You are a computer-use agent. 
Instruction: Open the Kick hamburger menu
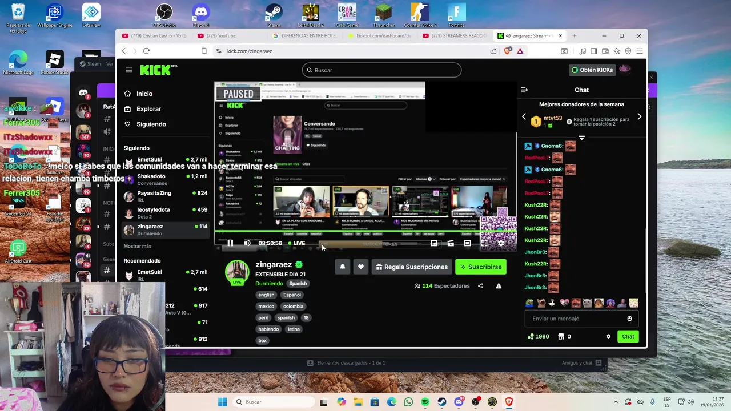tap(129, 70)
